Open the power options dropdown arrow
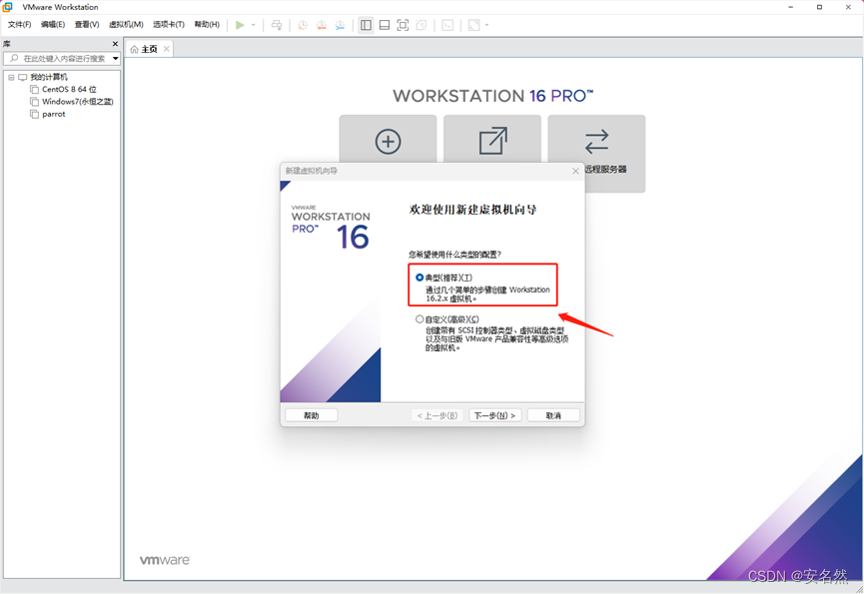Screen dimensions: 864x594 tap(254, 25)
